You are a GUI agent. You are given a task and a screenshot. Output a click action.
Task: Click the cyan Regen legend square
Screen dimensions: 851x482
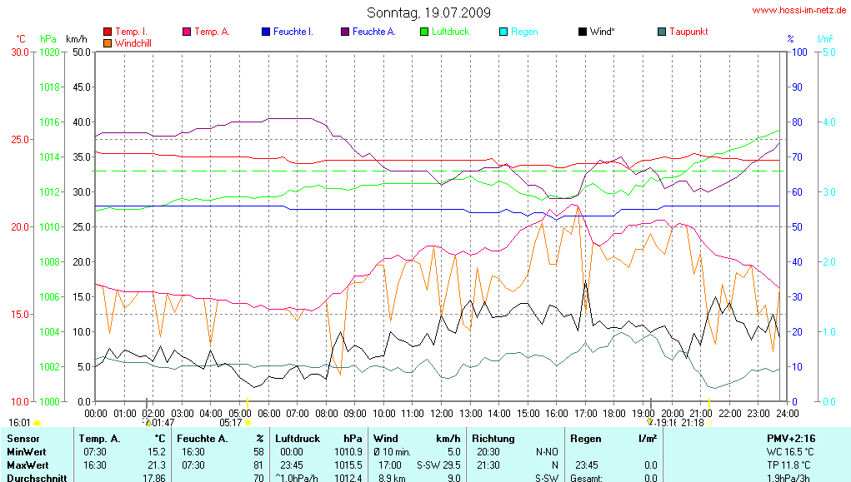pyautogui.click(x=503, y=32)
